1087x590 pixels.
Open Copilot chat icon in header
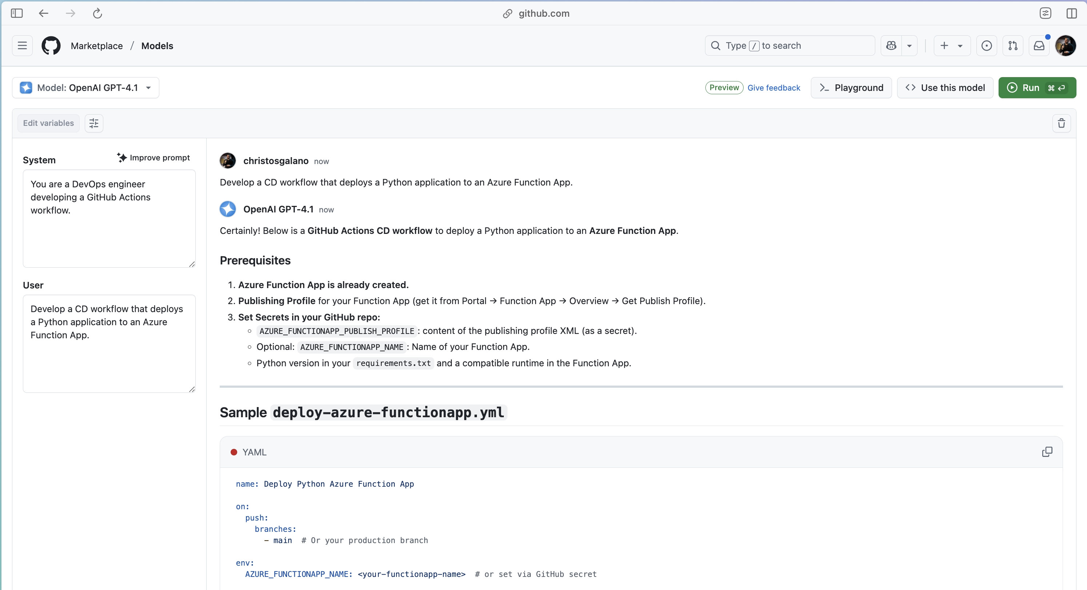coord(891,45)
